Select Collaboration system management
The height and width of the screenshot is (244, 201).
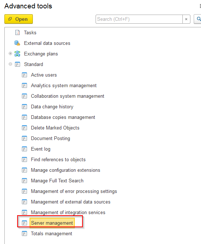(x=67, y=96)
